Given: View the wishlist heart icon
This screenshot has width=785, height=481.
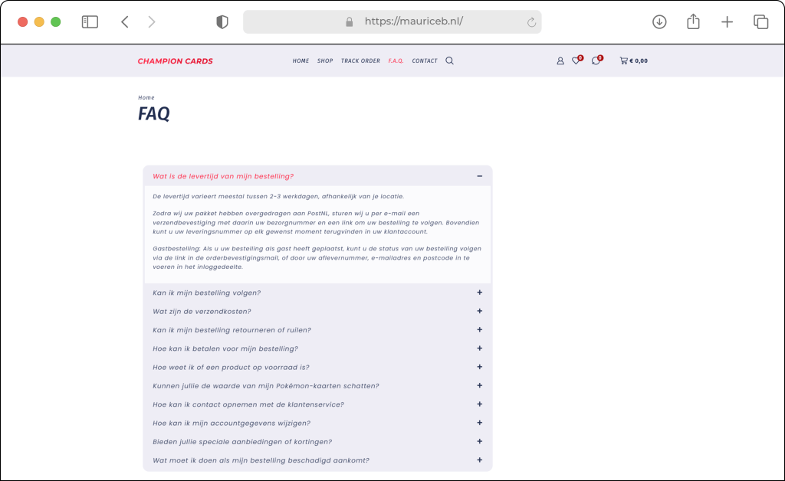Looking at the screenshot, I should click(x=576, y=60).
